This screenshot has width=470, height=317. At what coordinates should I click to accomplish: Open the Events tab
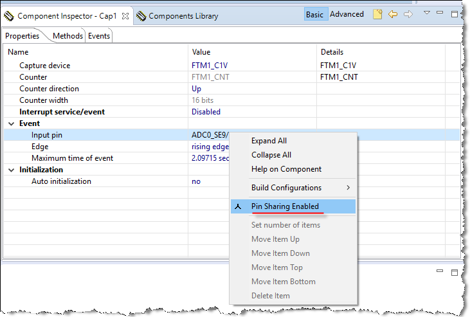(99, 36)
